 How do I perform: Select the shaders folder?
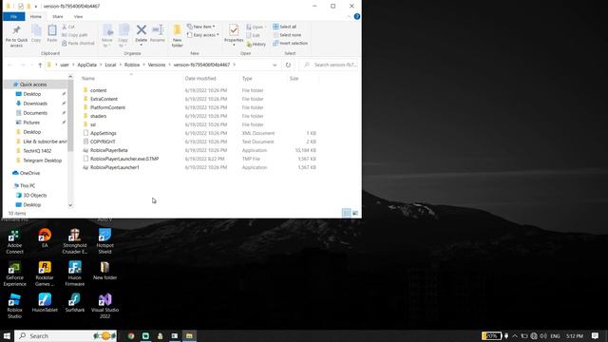pos(98,116)
